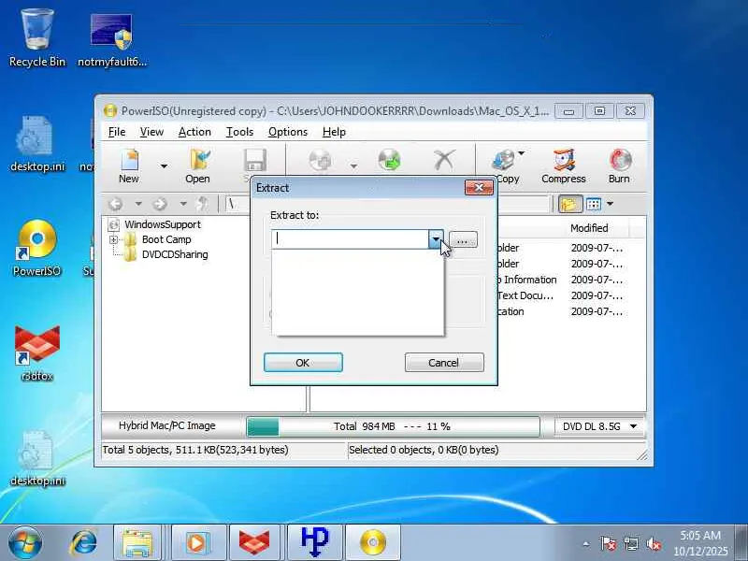The height and width of the screenshot is (561, 748).
Task: Click 'Total 5 objects' status text
Action: [x=195, y=450]
